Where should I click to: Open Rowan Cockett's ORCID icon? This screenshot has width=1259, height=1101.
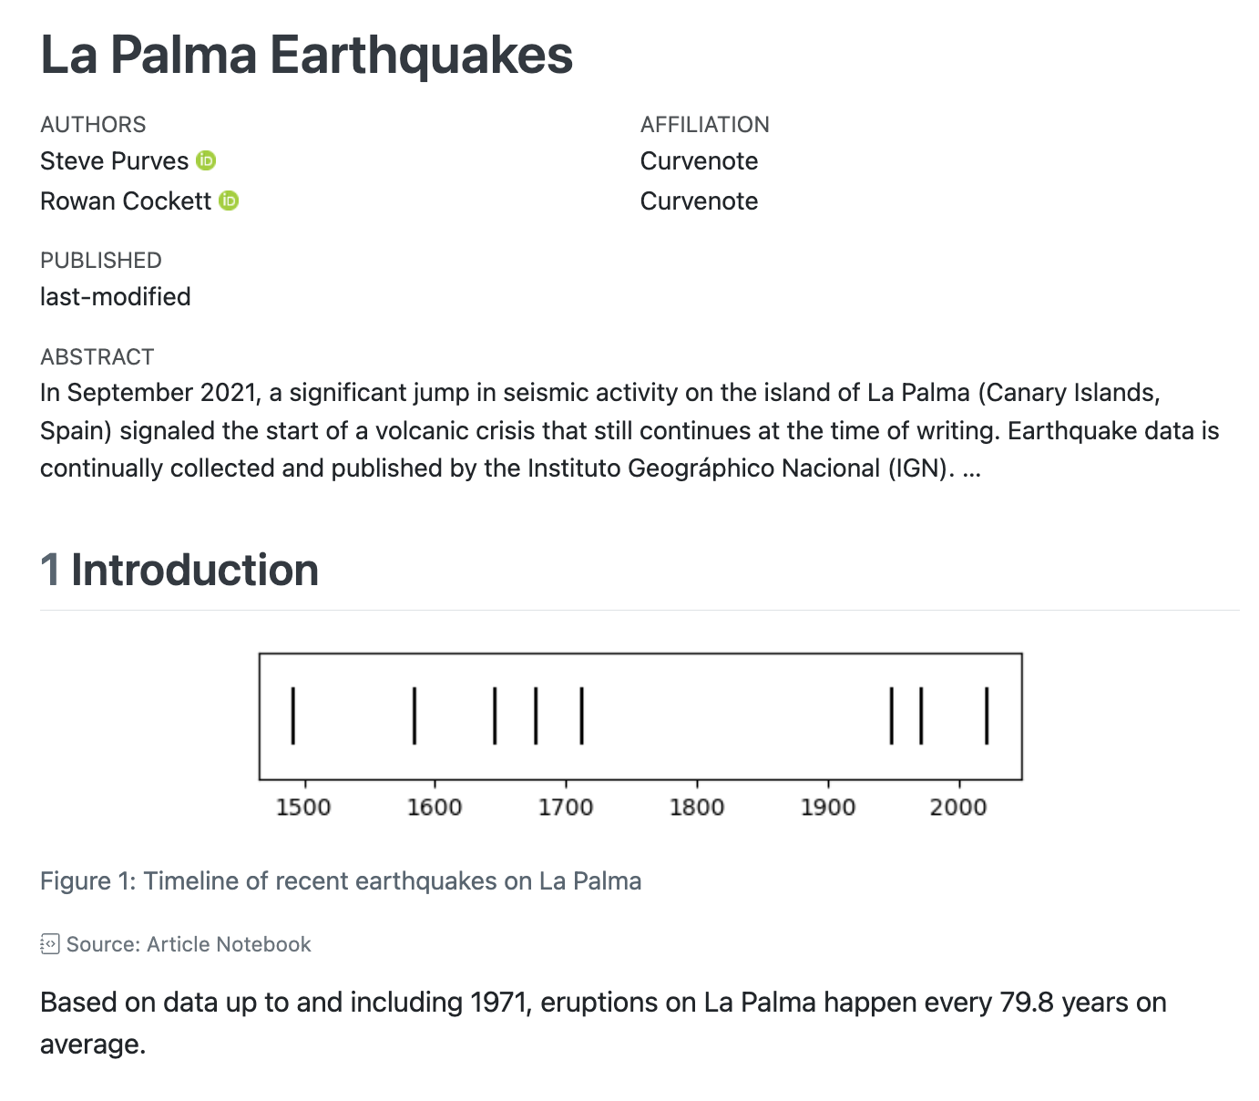tap(230, 201)
